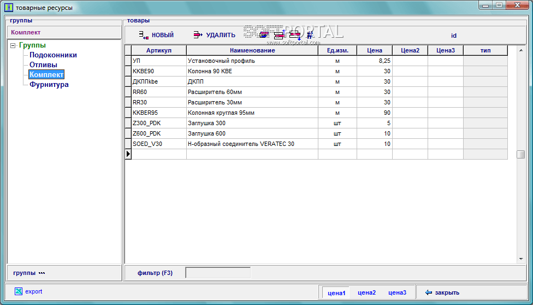This screenshot has height=305, width=533.
Task: Click the Колонная круглая 95мм cell
Action: click(252, 113)
